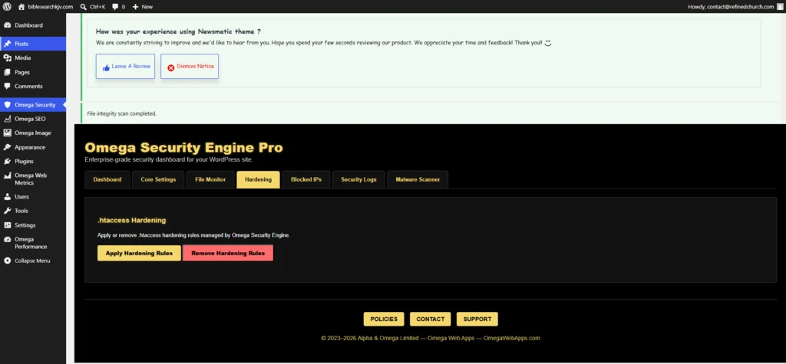Open the File Monitor tab

210,180
